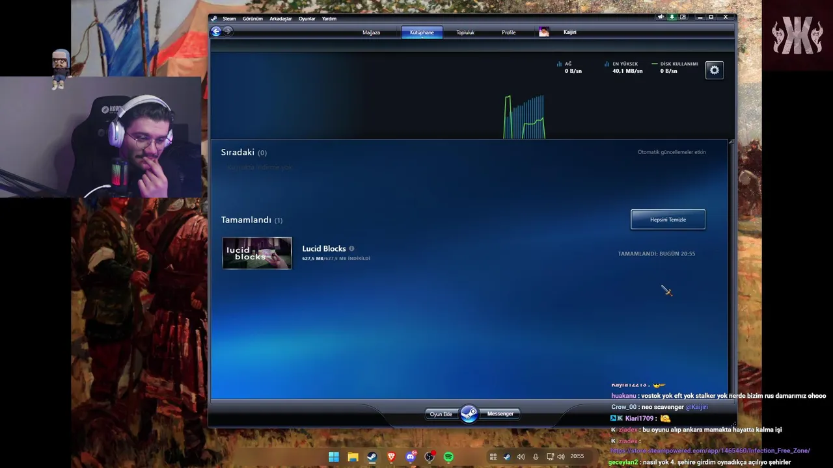Click the steampowered Infection_Free_Zone chat link
The image size is (833, 468).
pyautogui.click(x=710, y=450)
